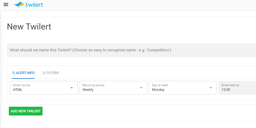This screenshot has height=128, width=256.
Task: Select the 1) Alert Info tab
Action: coord(23,73)
